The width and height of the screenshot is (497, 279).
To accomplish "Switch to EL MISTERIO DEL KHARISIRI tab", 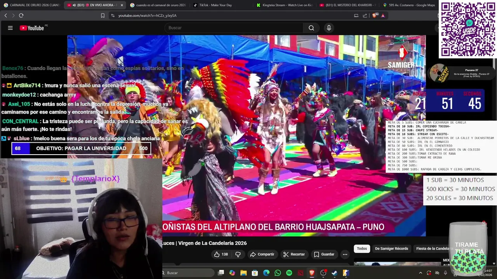I will [348, 5].
